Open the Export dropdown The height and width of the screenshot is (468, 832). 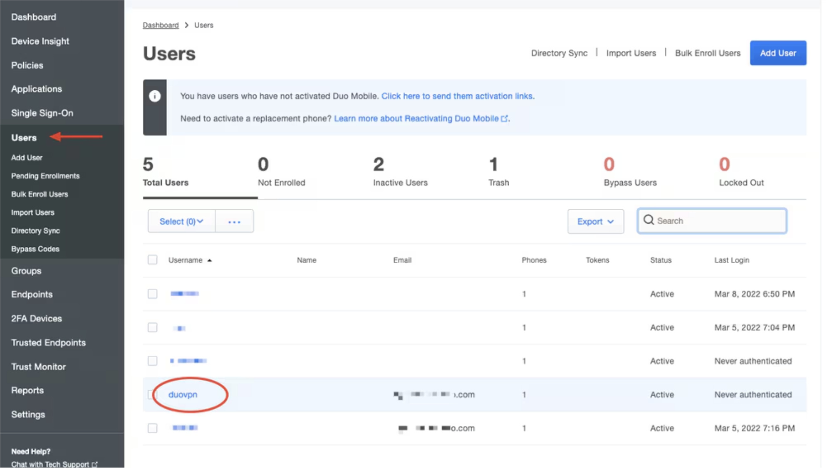pos(596,221)
